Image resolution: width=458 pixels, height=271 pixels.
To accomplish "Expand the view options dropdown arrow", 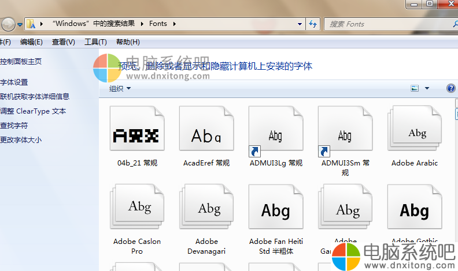I will (x=427, y=88).
